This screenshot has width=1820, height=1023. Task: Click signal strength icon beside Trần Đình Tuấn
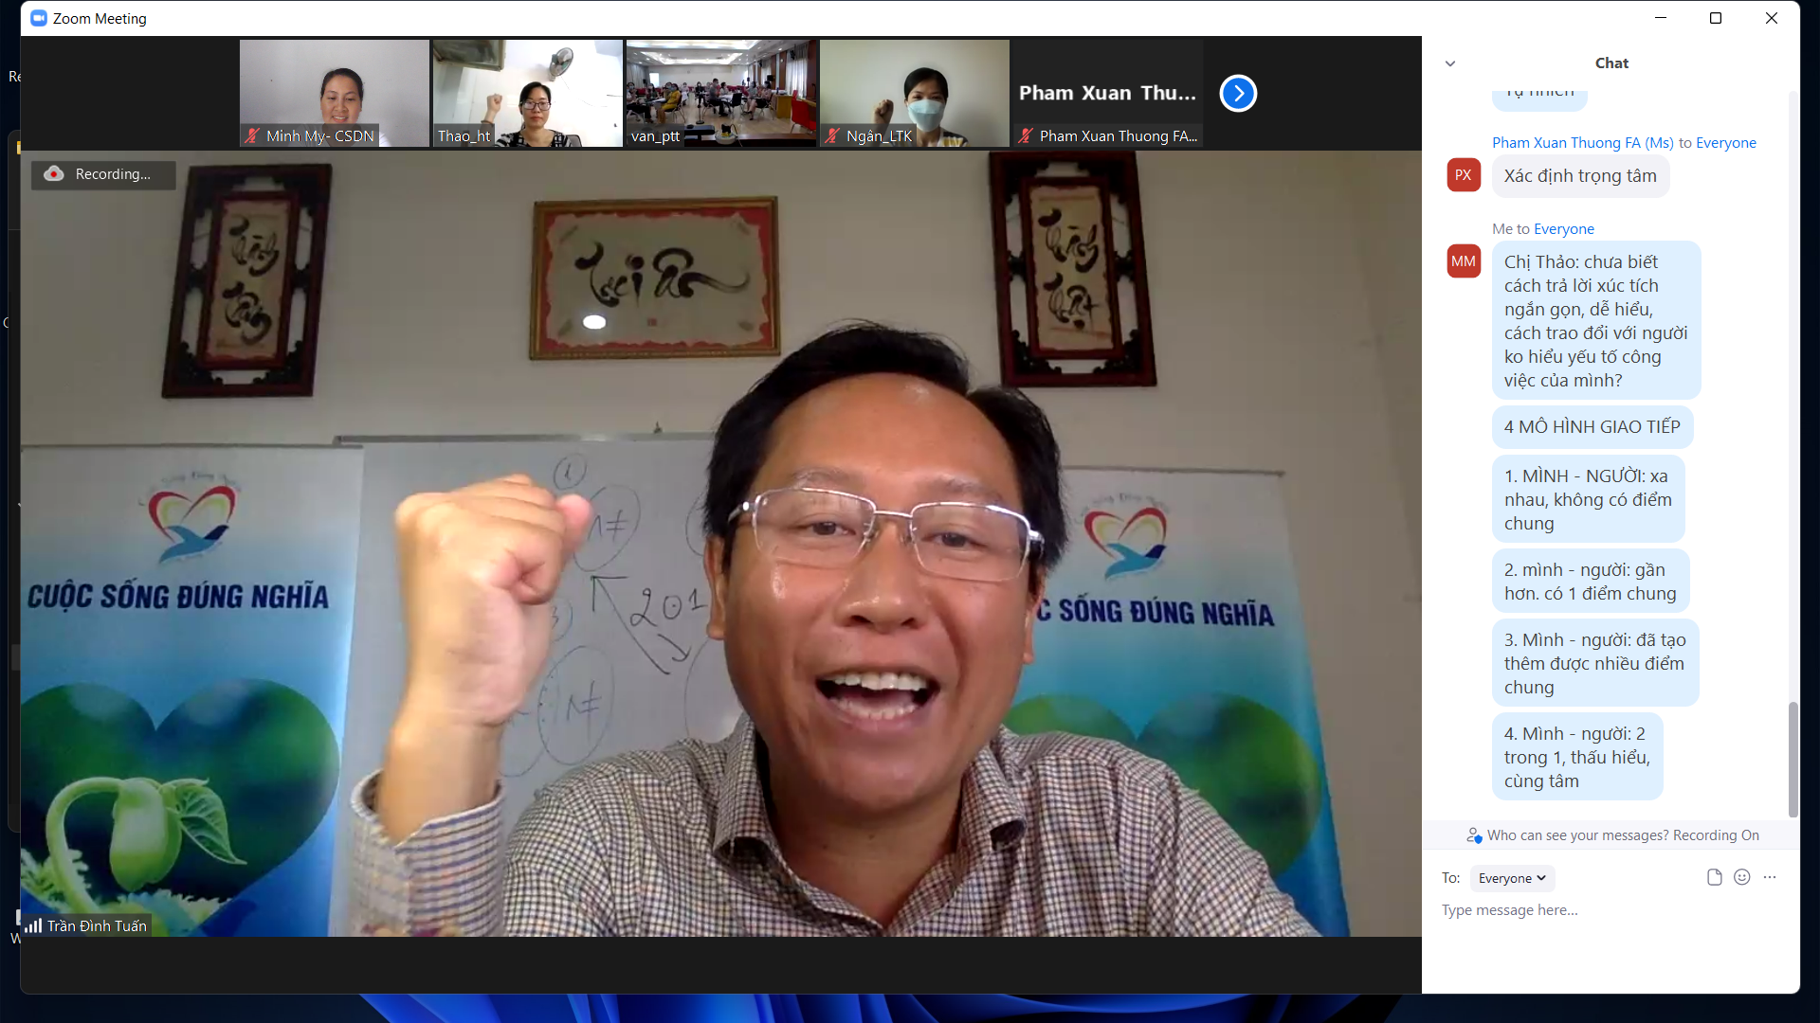pos(33,925)
